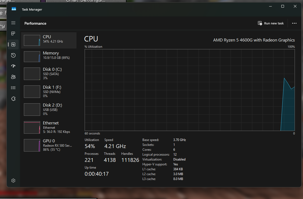Screen dimensions: 303x199
Task: Select Disk 0 (C:) resource
Action: coord(49,73)
